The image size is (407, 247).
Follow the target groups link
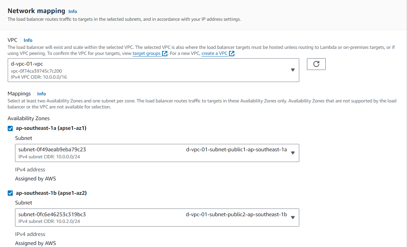(146, 54)
